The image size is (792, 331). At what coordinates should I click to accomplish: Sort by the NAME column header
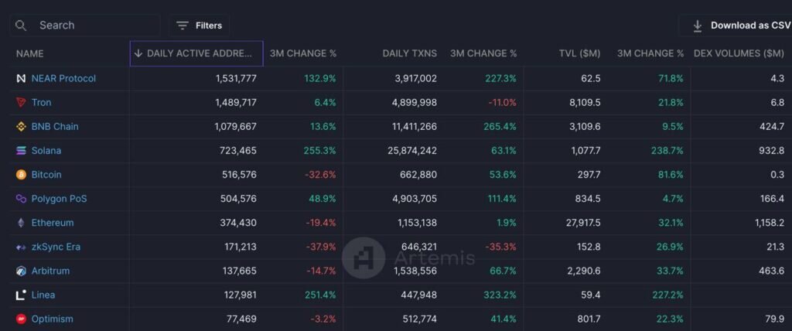click(30, 53)
